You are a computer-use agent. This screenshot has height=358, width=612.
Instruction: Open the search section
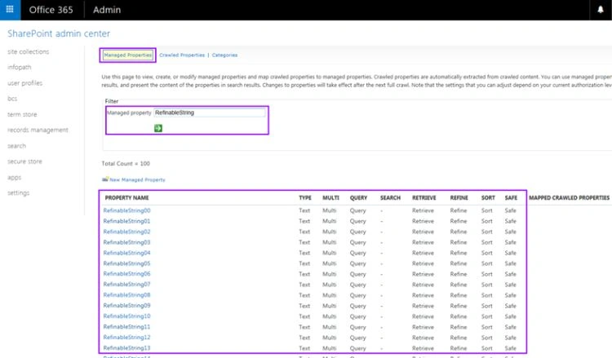point(16,146)
